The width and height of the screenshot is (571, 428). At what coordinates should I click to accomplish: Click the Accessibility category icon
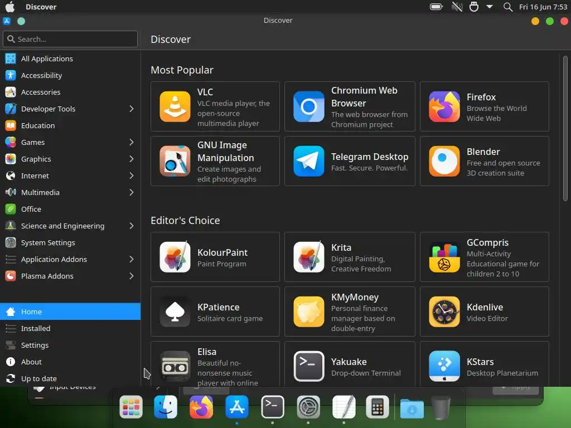coord(11,75)
